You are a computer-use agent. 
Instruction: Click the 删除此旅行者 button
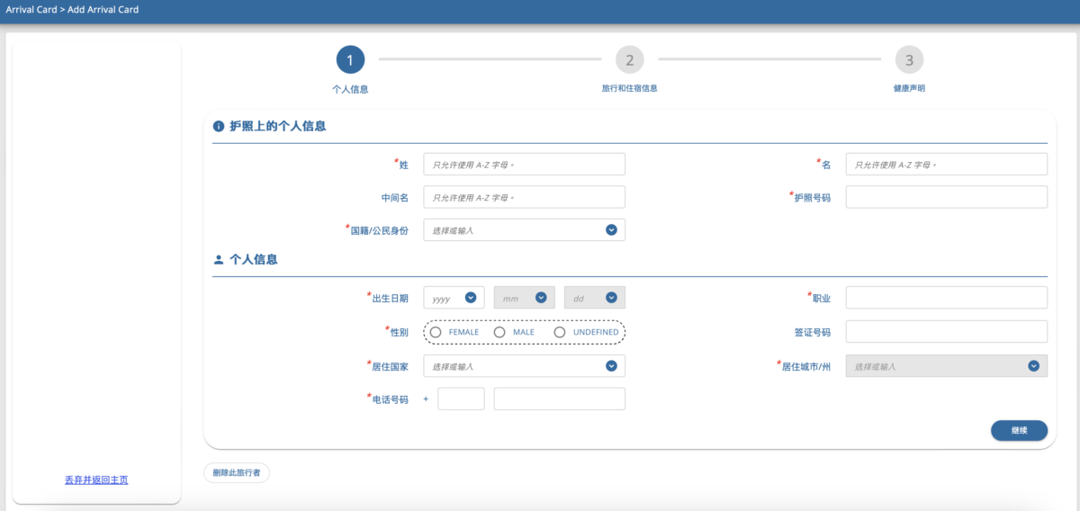pos(237,472)
